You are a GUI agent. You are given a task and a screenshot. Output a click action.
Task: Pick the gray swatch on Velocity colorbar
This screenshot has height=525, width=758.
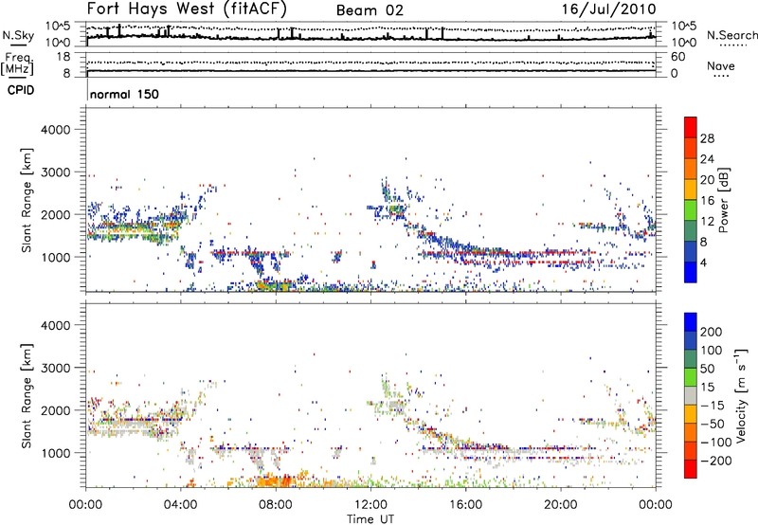691,395
